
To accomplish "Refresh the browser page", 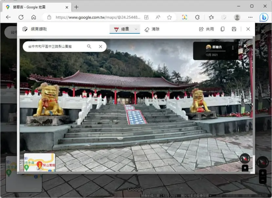I will [x=21, y=17].
